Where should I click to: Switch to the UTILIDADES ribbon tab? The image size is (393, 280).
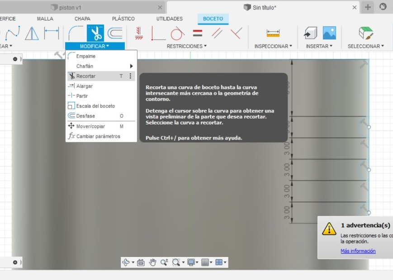pyautogui.click(x=170, y=19)
